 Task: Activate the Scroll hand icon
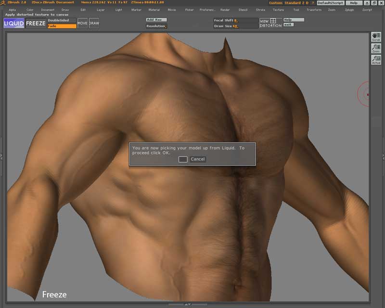[376, 37]
